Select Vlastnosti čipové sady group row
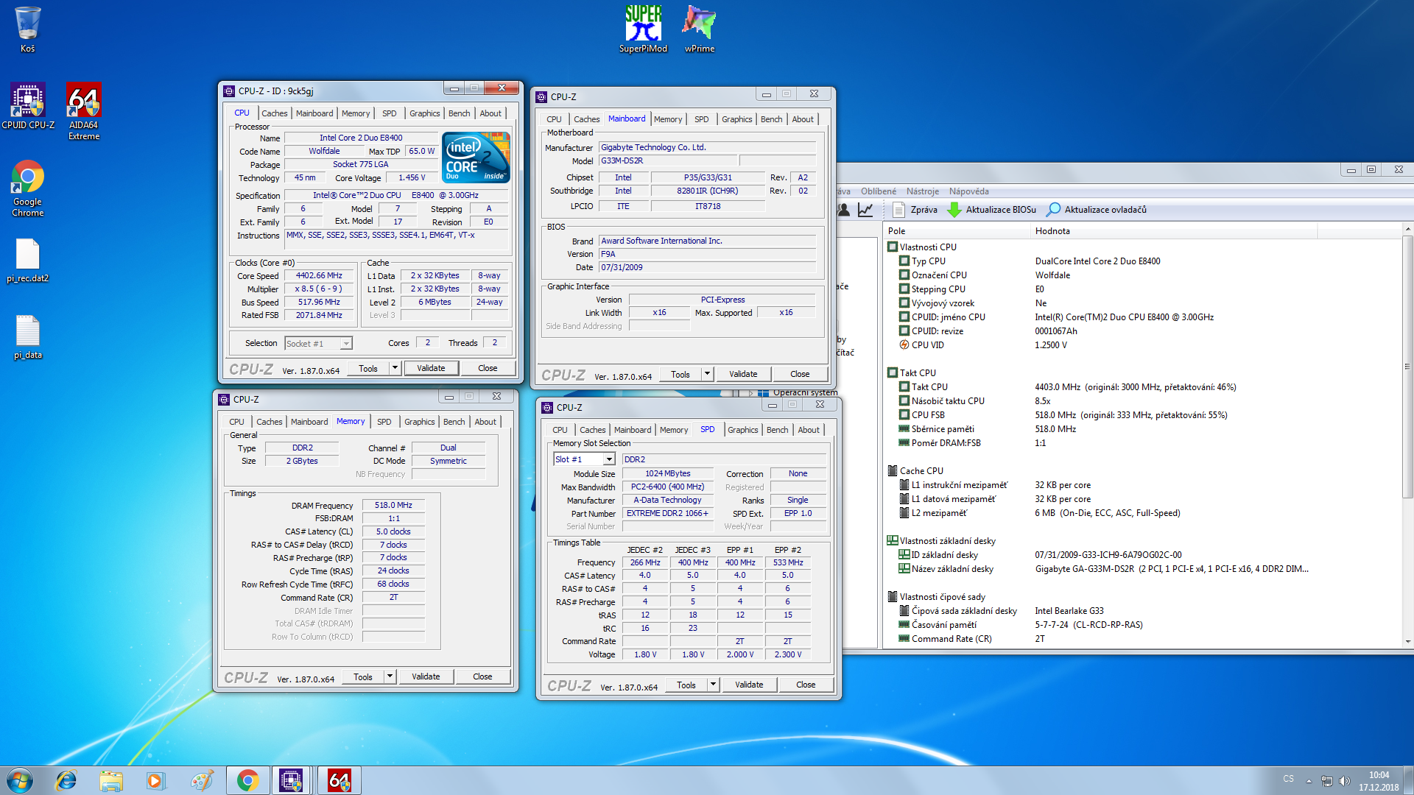The image size is (1414, 795). (x=942, y=597)
